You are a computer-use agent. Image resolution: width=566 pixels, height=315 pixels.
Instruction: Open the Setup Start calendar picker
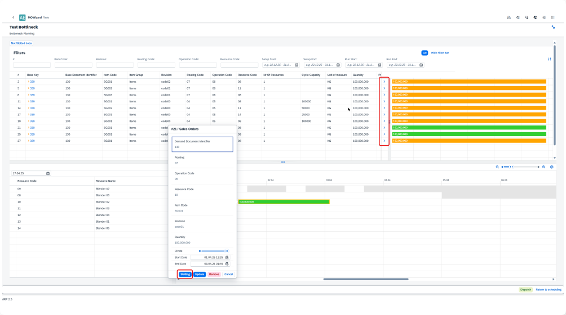[297, 65]
